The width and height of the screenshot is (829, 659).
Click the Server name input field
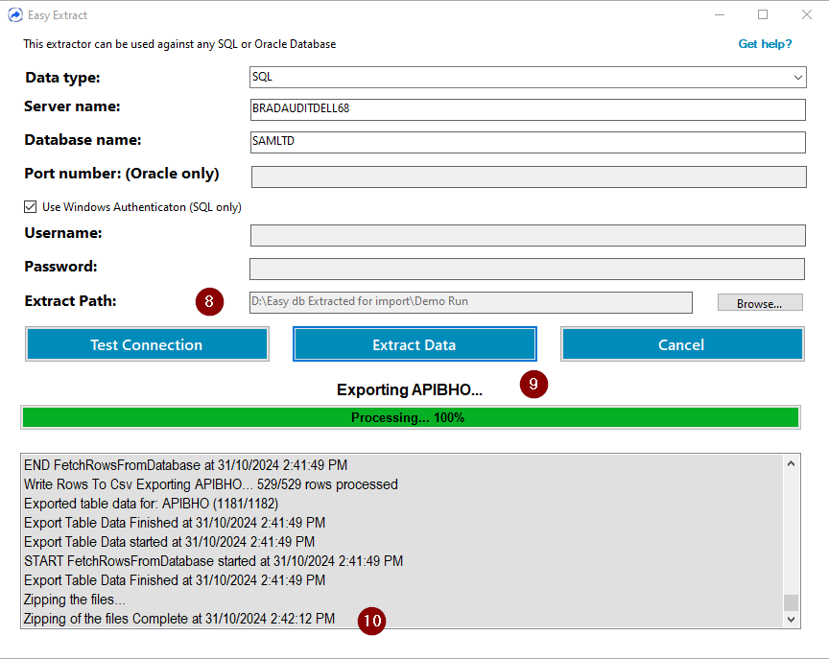(527, 109)
